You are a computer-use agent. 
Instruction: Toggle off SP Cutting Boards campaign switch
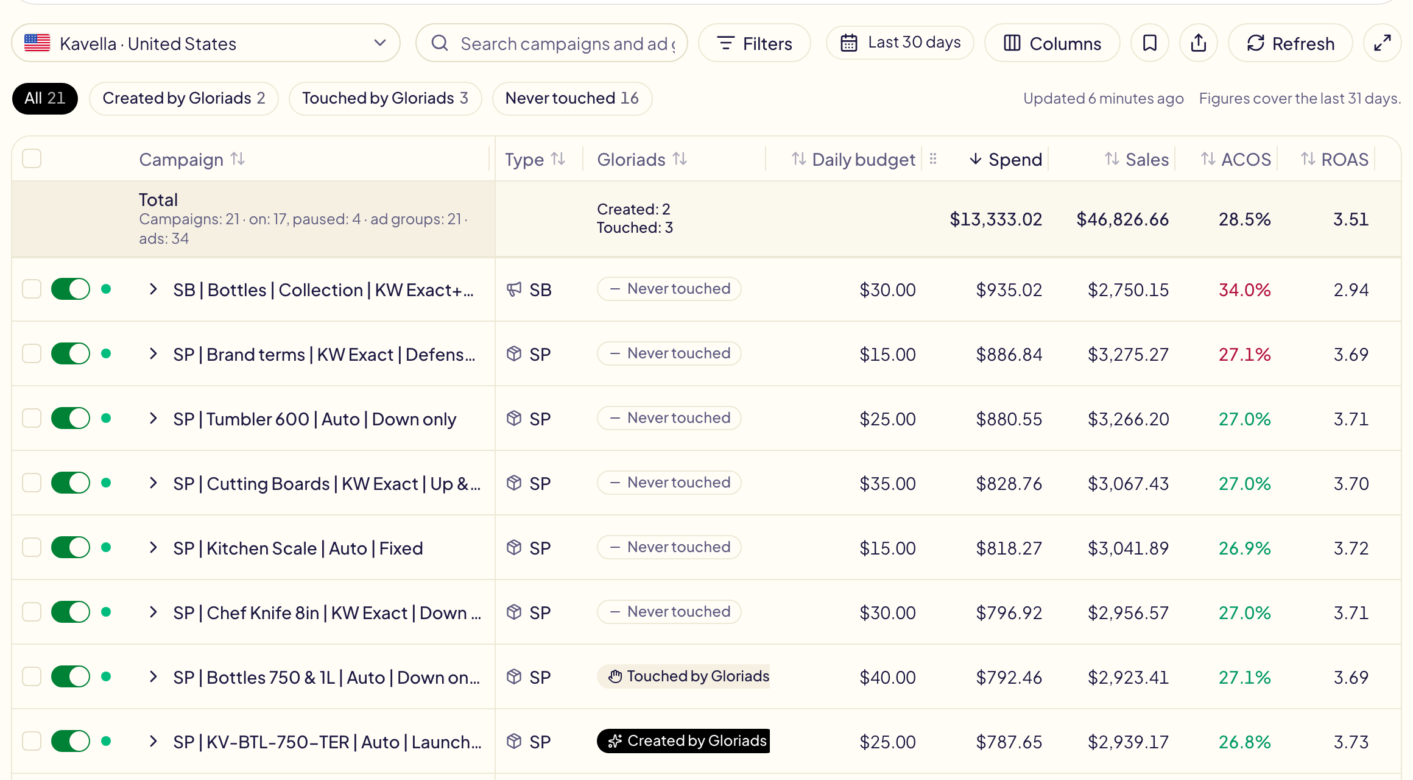tap(71, 483)
